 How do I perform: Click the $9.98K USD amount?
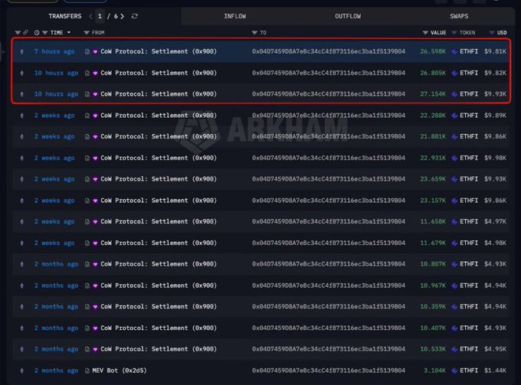pos(495,158)
